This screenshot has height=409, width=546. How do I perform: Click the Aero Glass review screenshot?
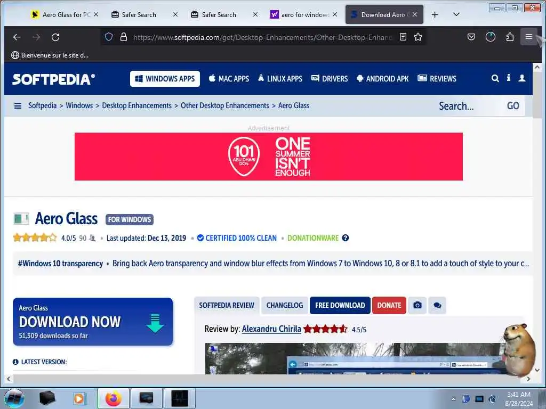click(x=354, y=358)
